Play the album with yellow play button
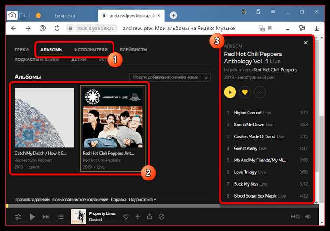Screen dimensions: 330x231 click(x=230, y=92)
